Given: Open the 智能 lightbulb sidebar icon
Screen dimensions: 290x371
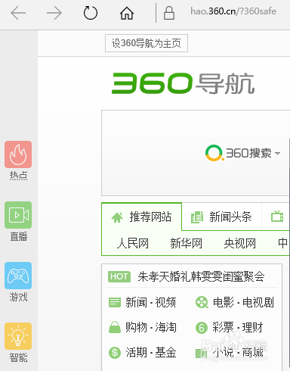Looking at the screenshot, I should [x=18, y=336].
